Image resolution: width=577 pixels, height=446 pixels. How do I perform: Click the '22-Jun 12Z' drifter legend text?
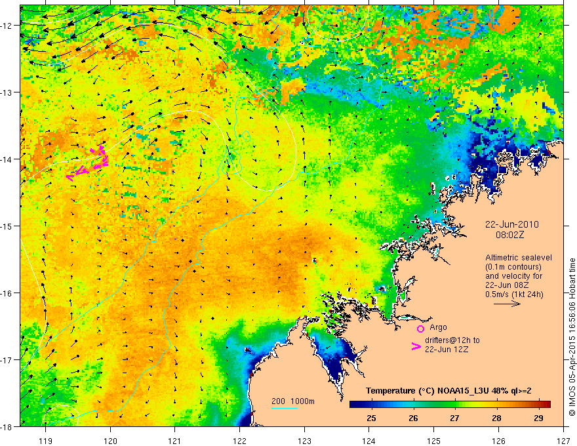click(447, 350)
